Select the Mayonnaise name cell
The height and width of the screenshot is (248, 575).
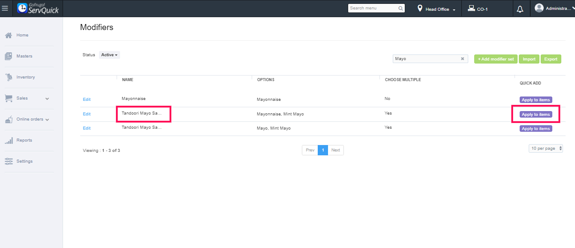coord(133,99)
